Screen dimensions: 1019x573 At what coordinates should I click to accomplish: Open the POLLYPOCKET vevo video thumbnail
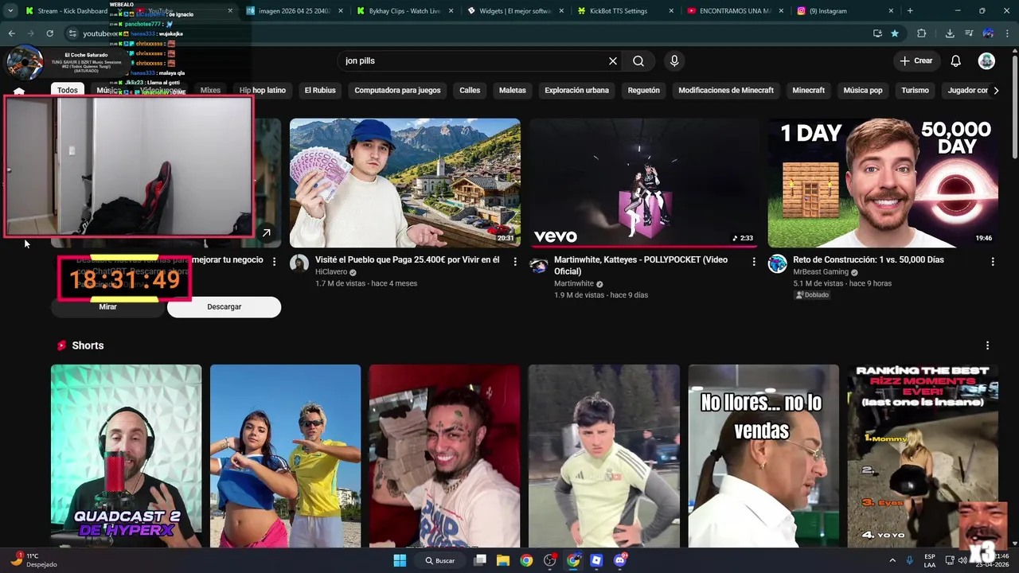(643, 183)
